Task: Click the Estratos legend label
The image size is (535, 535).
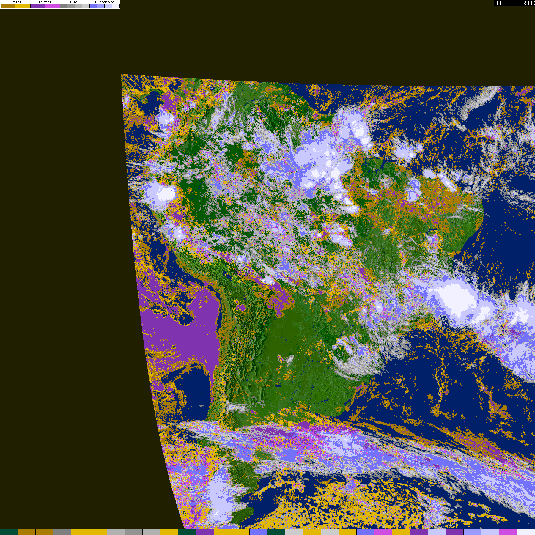Action: coord(45,2)
